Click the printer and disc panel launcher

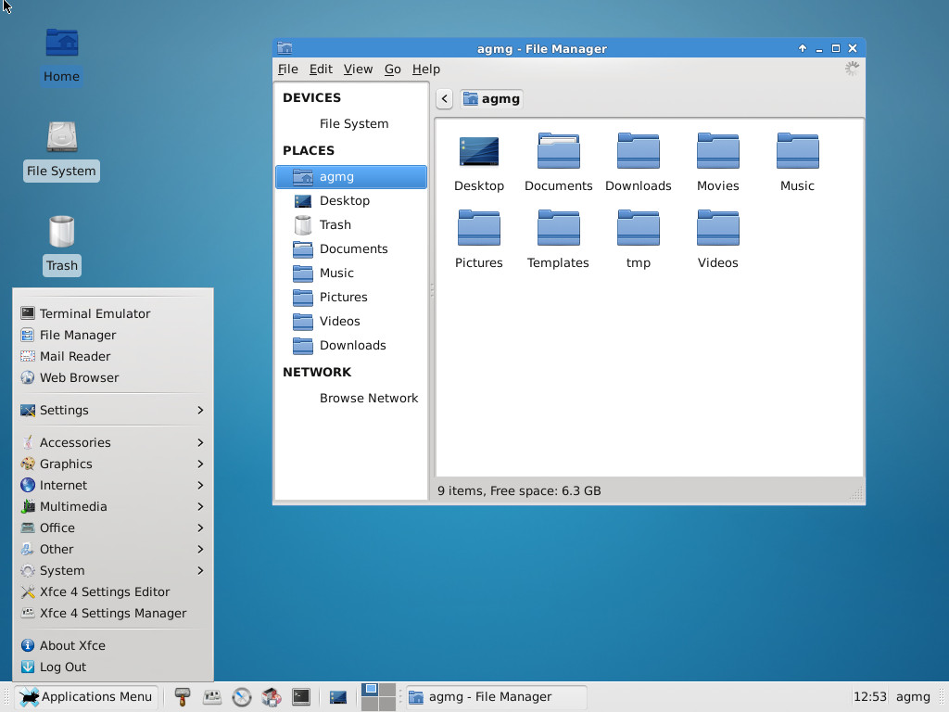[x=272, y=697]
